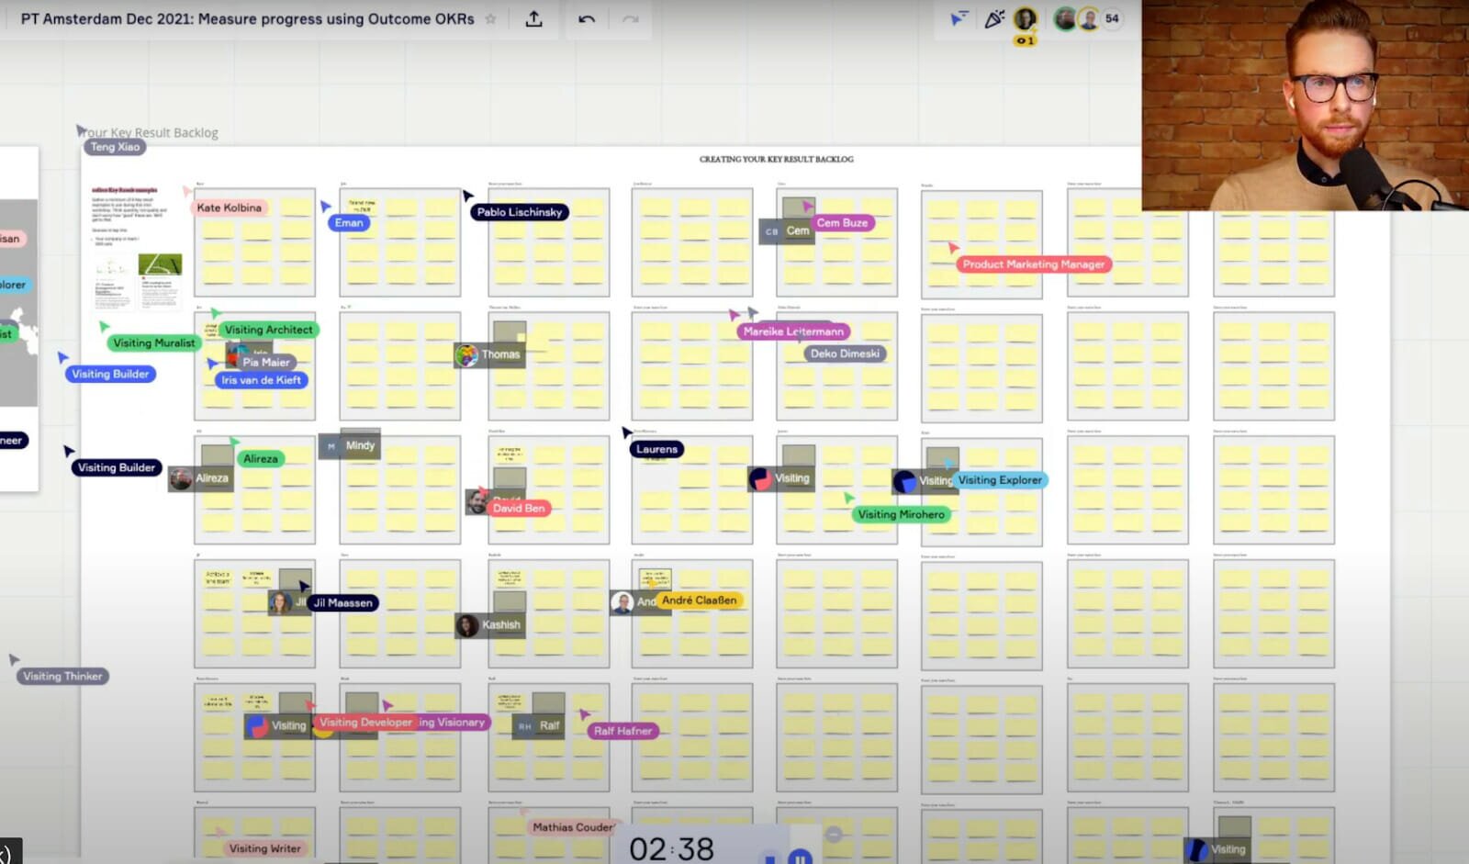Click the export/share upload icon
The width and height of the screenshot is (1469, 864).
(533, 19)
